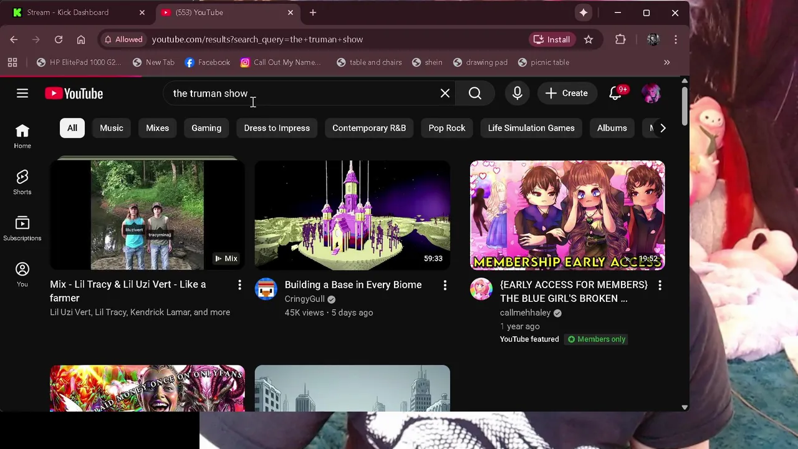The width and height of the screenshot is (798, 449).
Task: Click the address bar URL
Action: (x=257, y=39)
